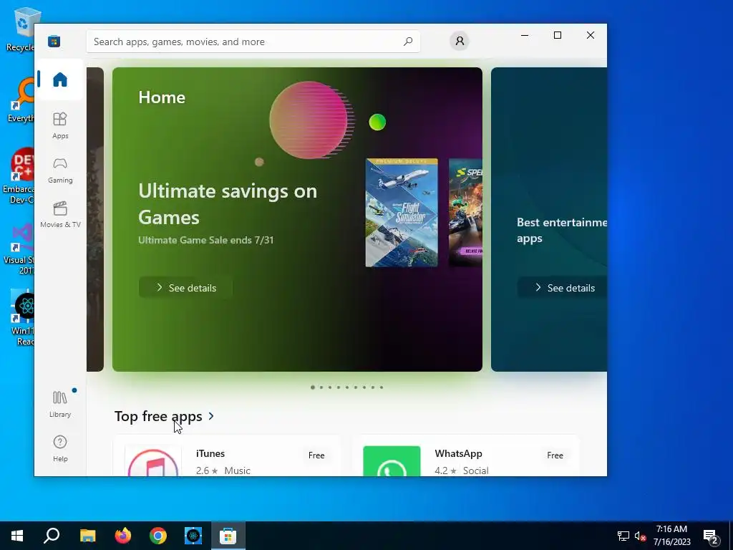The width and height of the screenshot is (733, 550).
Task: Open the iTunes app icon
Action: 153,461
